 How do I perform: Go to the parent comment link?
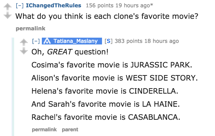click(70, 129)
